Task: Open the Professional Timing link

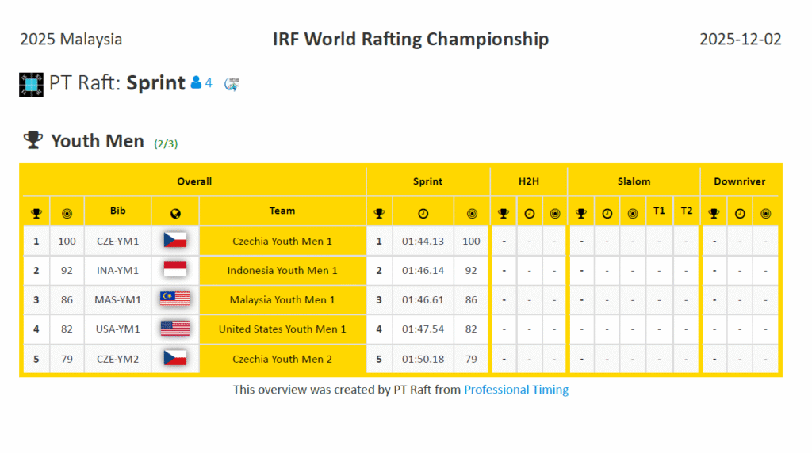Action: (x=516, y=390)
